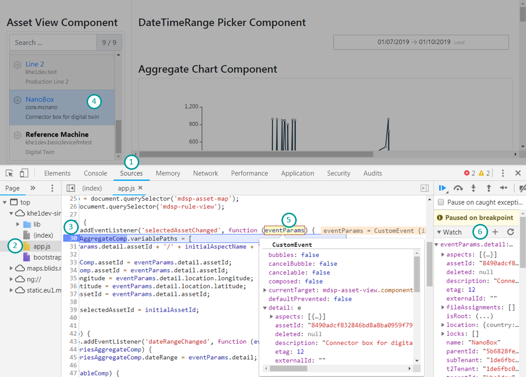Add a new watch expression
Image resolution: width=526 pixels, height=377 pixels.
[495, 232]
